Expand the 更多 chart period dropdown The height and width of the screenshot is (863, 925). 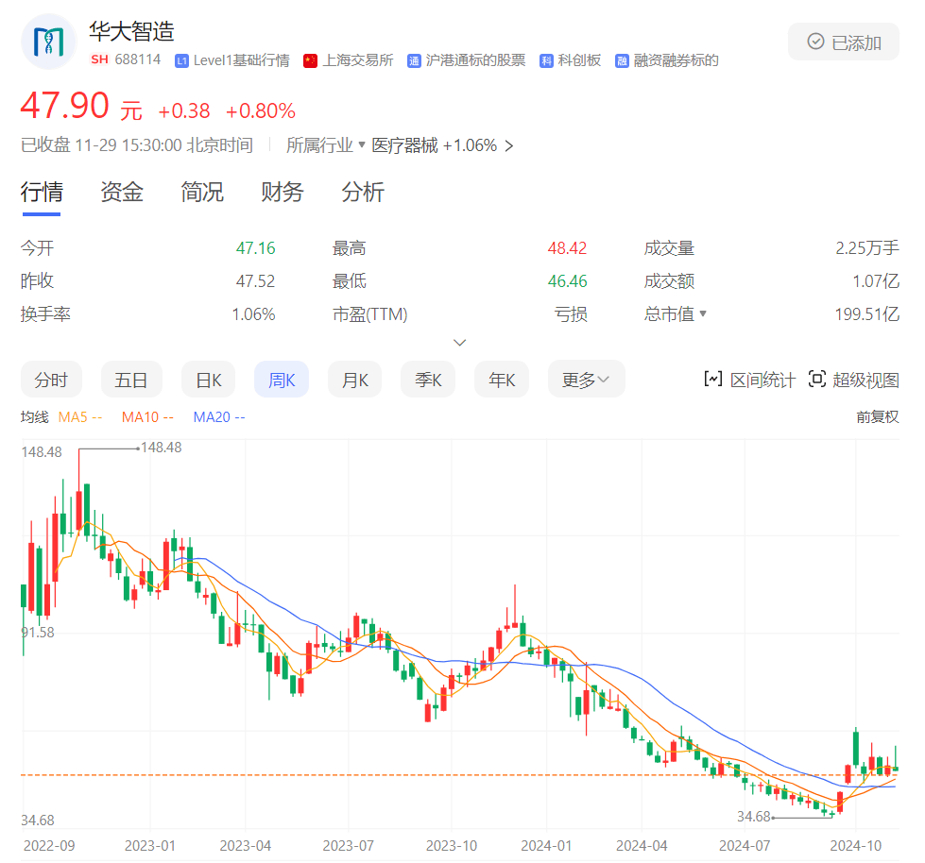tap(586, 380)
